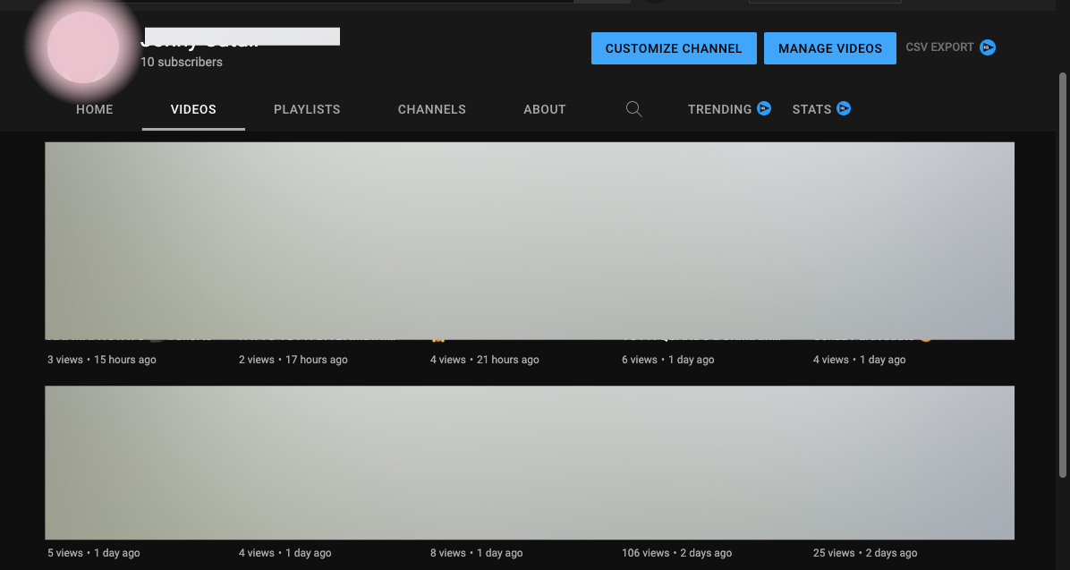The height and width of the screenshot is (570, 1070).
Task: Click '3 views • 15 hours ago' text
Action: click(x=102, y=360)
